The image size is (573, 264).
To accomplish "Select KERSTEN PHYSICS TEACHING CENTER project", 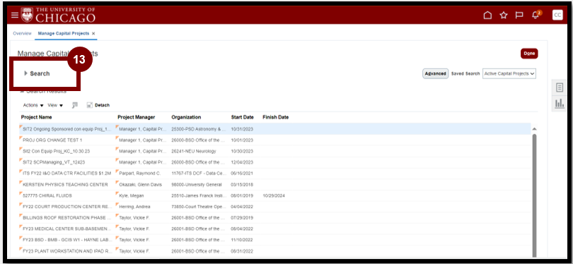I will coord(65,184).
